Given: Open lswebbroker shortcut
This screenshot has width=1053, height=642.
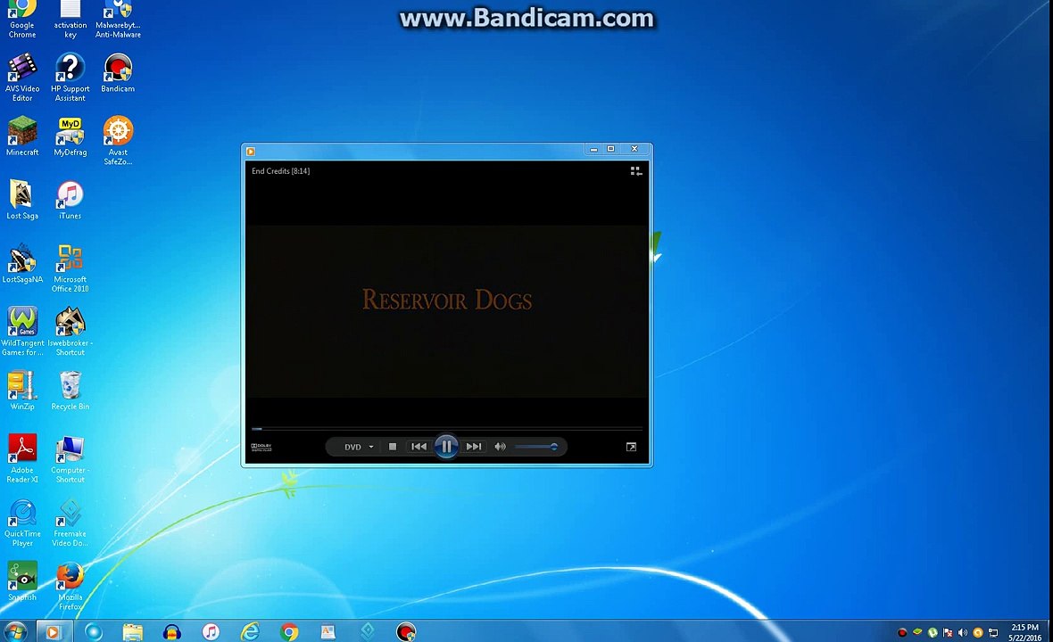Looking at the screenshot, I should (70, 332).
